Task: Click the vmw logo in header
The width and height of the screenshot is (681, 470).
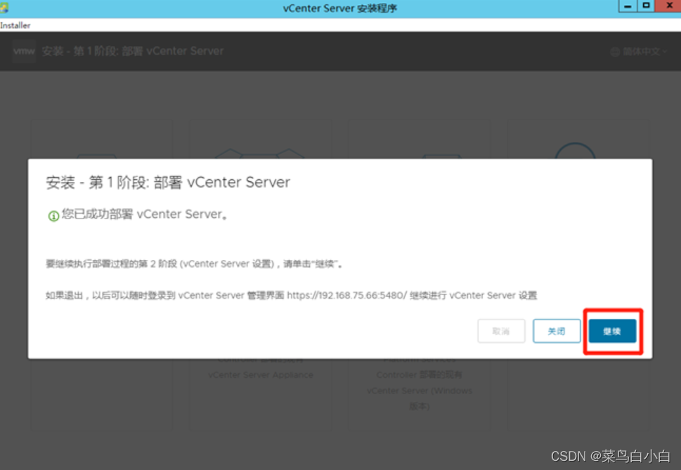Action: (24, 51)
